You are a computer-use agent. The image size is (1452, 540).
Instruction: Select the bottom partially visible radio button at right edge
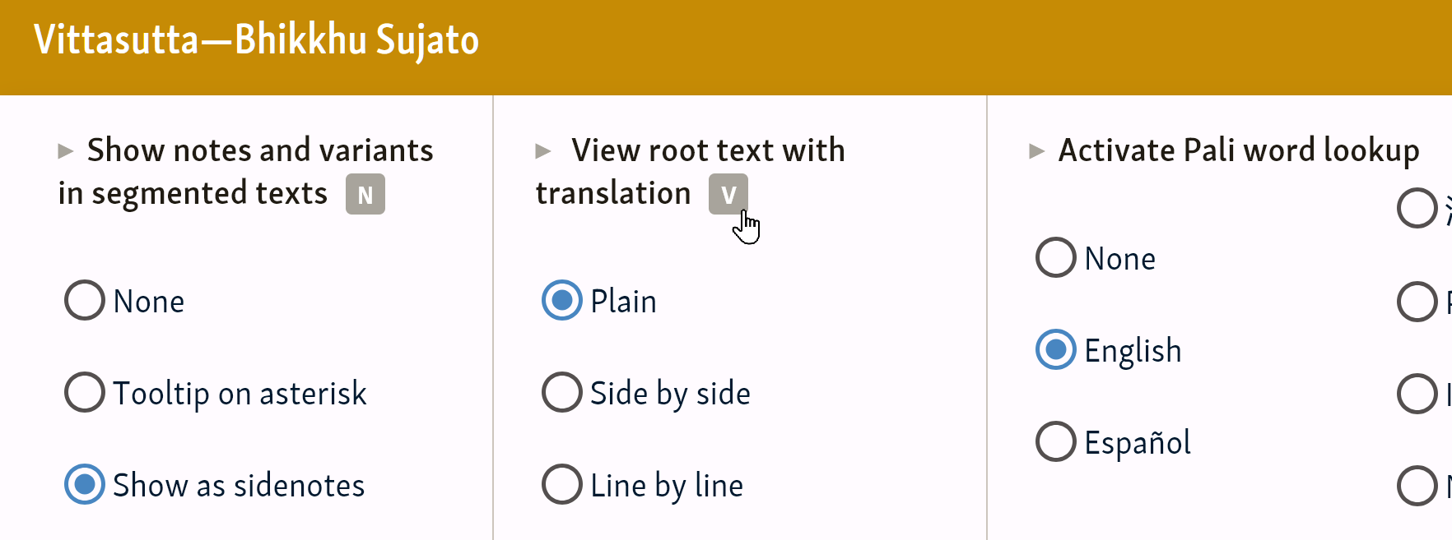[1417, 485]
